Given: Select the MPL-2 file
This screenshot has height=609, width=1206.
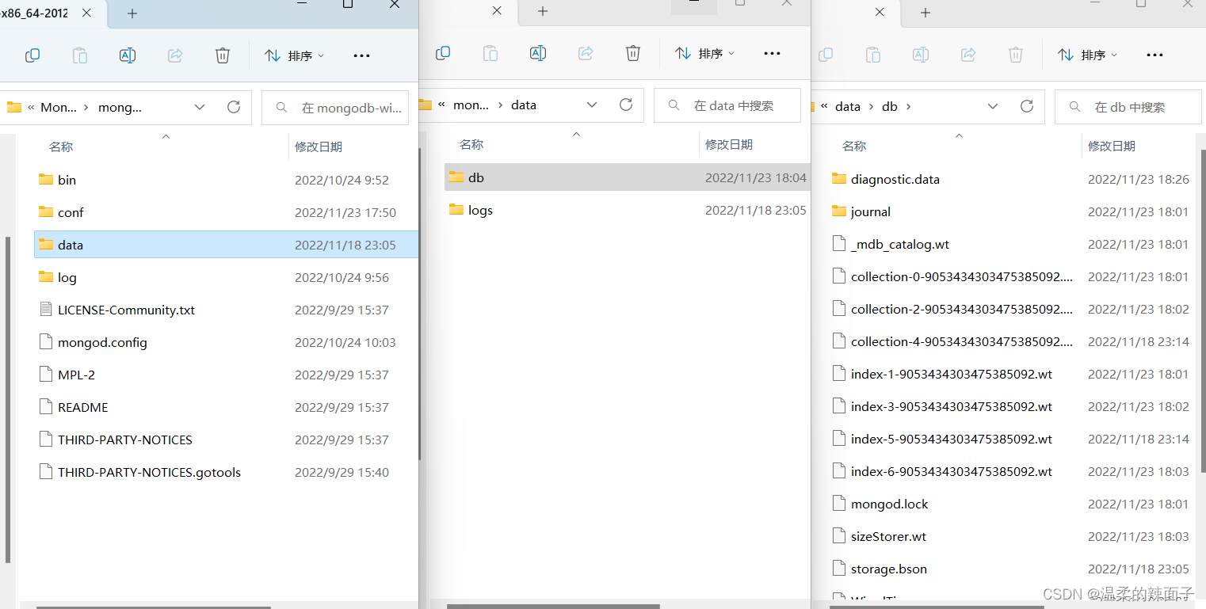Looking at the screenshot, I should 226,375.
